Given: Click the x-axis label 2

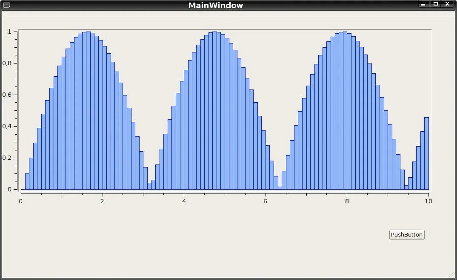Looking at the screenshot, I should [x=102, y=201].
